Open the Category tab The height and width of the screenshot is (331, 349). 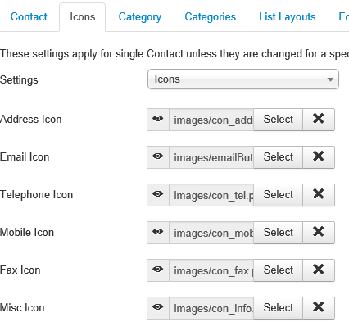pyautogui.click(x=140, y=17)
